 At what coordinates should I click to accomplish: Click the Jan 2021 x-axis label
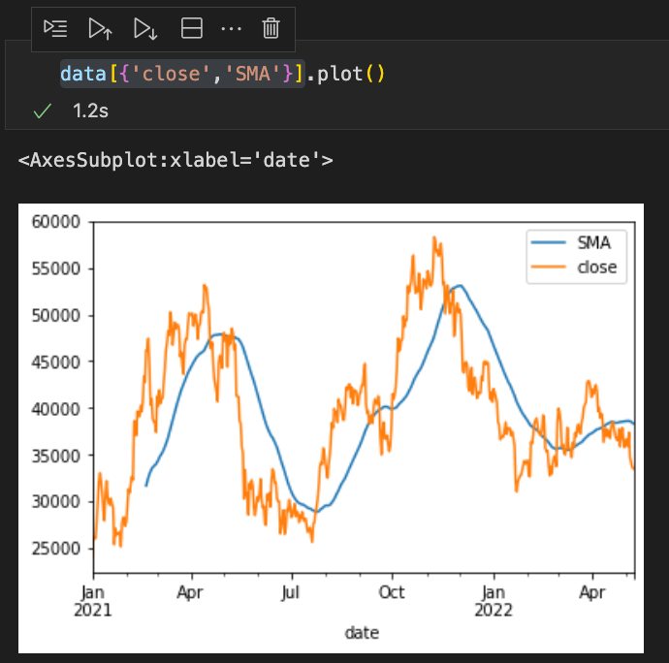click(x=92, y=601)
